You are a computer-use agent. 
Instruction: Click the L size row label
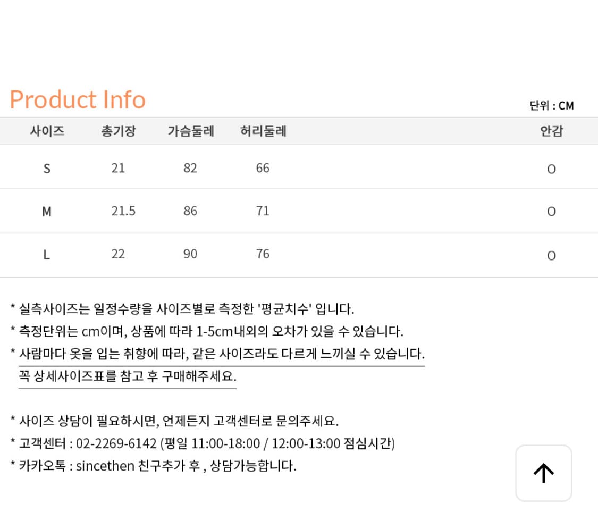[x=47, y=255]
